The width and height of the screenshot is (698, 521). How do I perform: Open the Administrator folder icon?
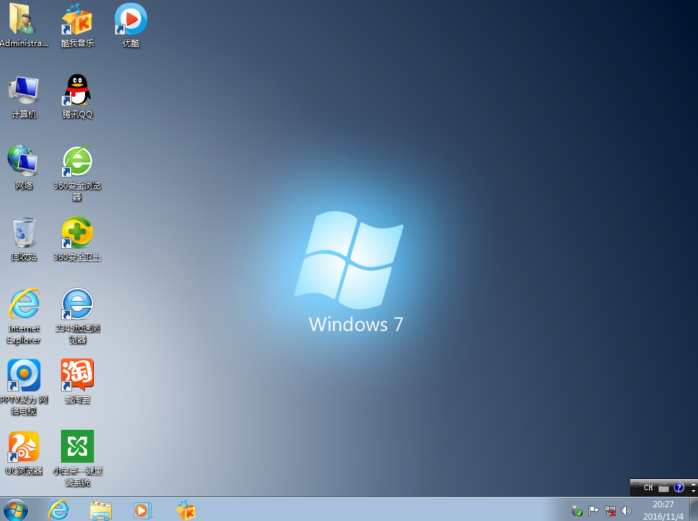[x=23, y=25]
